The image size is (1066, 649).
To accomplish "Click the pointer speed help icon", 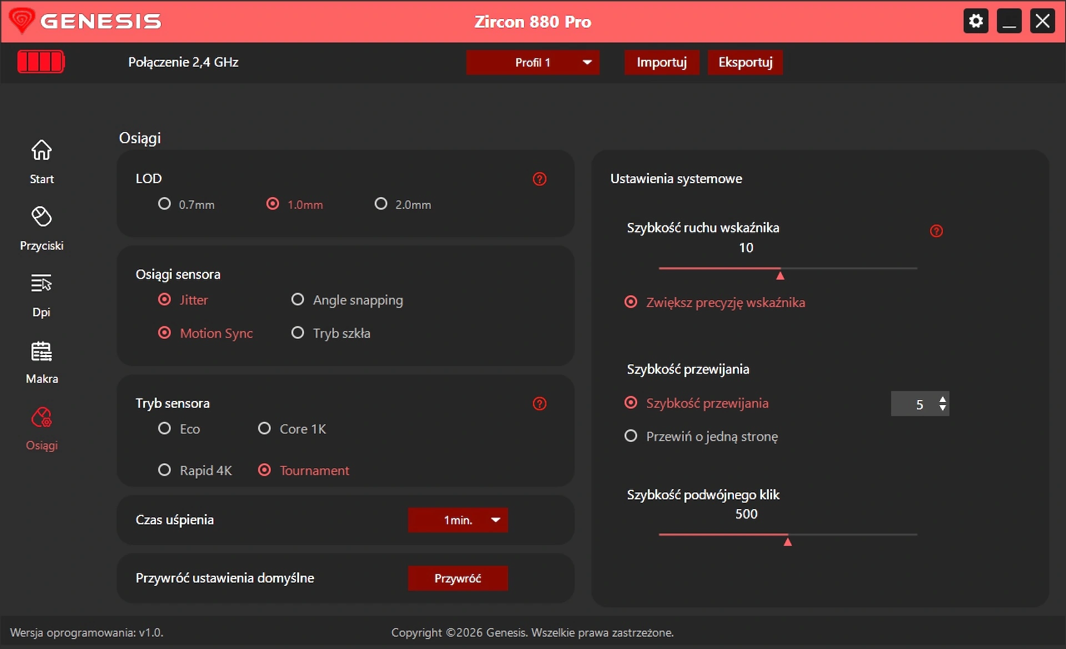I will tap(937, 231).
